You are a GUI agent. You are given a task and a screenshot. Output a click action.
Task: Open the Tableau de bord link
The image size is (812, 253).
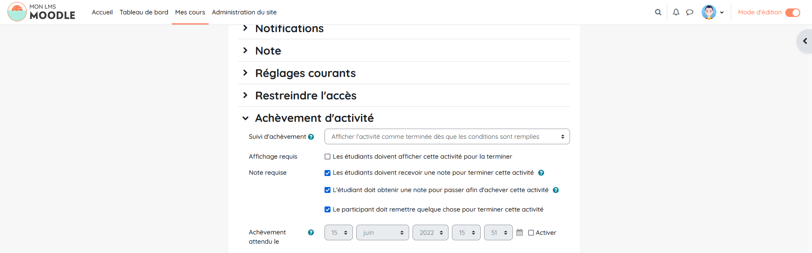[x=144, y=12]
